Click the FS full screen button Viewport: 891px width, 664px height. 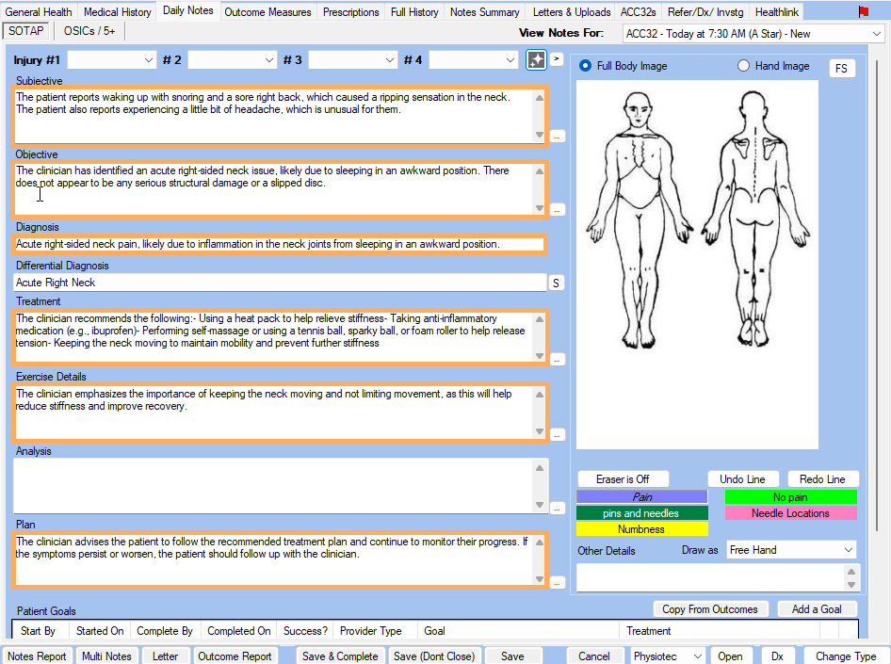click(x=842, y=68)
